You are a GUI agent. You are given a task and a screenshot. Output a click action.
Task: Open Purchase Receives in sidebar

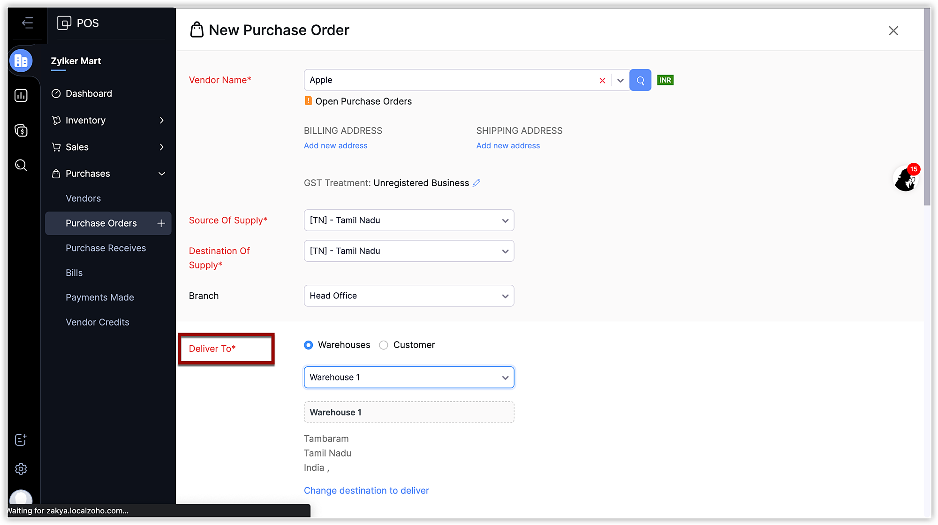tap(106, 248)
